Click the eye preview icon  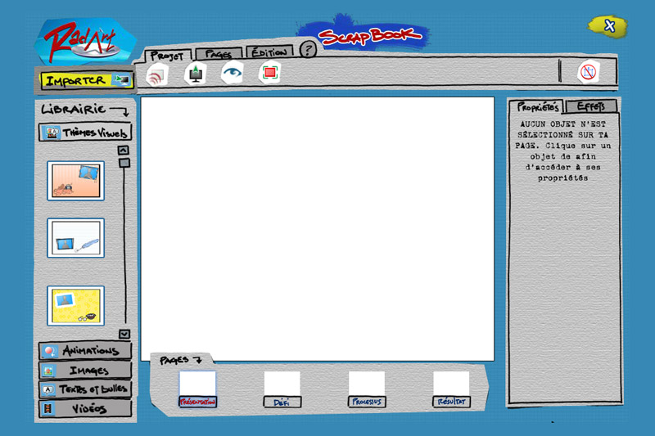(x=233, y=72)
